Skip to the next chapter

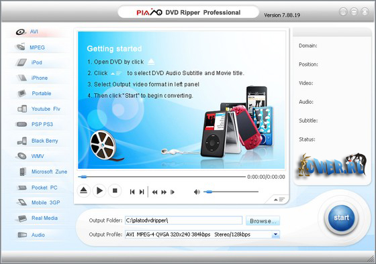[142, 192]
